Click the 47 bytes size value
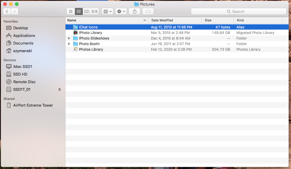The height and width of the screenshot is (169, 291). (223, 27)
